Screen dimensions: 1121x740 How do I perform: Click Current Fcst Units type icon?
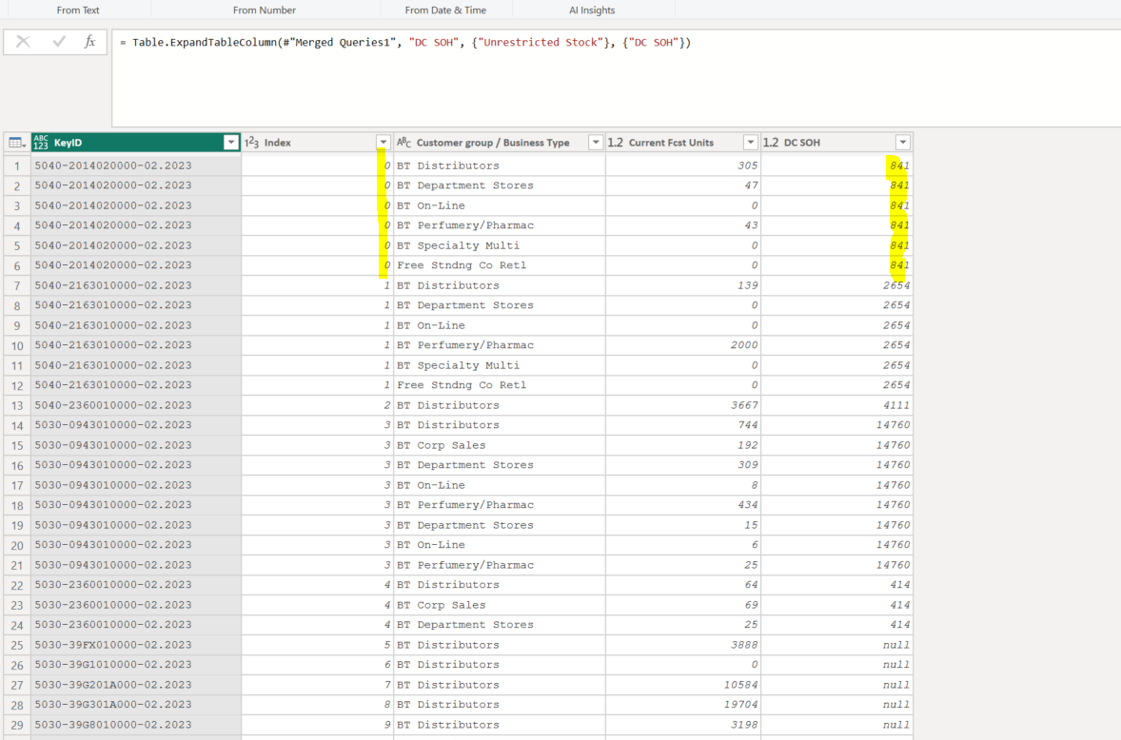[616, 143]
